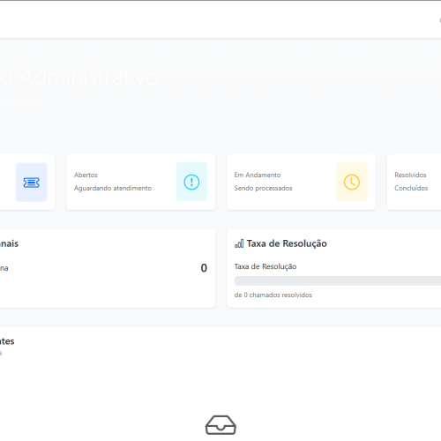441x441 pixels.
Task: Click the heading ending in 'nais'
Action: pos(9,243)
